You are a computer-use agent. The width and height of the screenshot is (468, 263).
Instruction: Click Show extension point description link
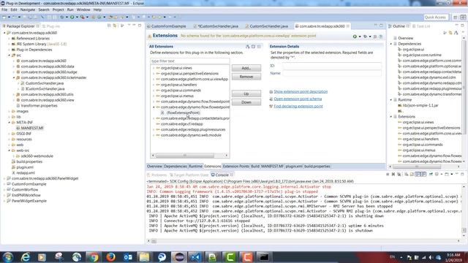pos(301,91)
